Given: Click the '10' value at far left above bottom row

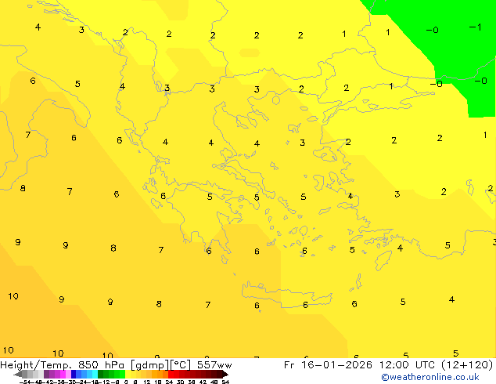Looking at the screenshot, I should click(x=13, y=296).
